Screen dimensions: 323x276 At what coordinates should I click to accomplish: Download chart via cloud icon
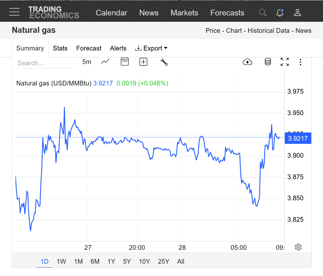(247, 62)
